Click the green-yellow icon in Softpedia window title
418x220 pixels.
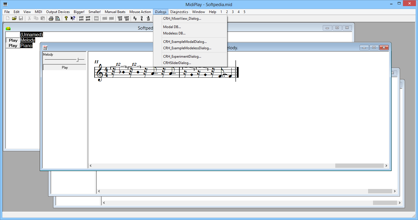coord(8,28)
